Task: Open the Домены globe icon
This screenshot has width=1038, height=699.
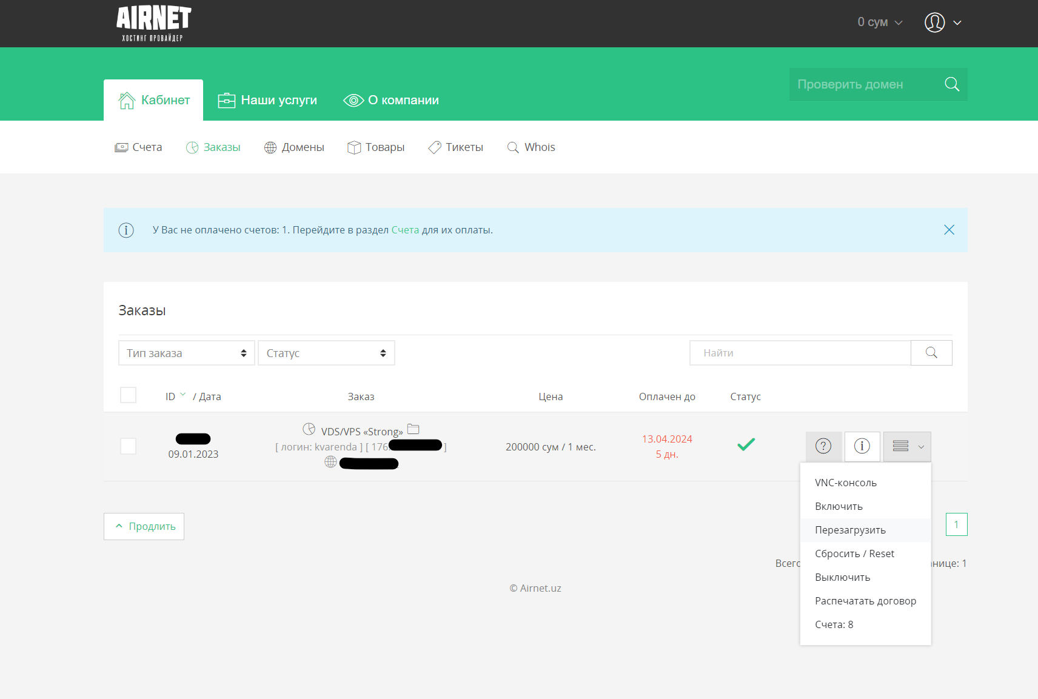Action: pos(270,147)
